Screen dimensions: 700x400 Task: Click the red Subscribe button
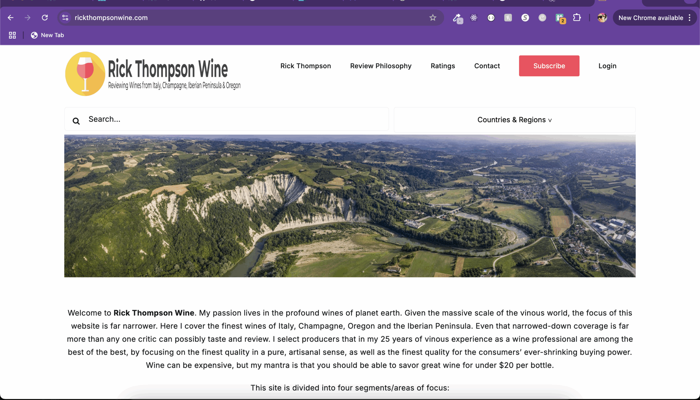(549, 66)
